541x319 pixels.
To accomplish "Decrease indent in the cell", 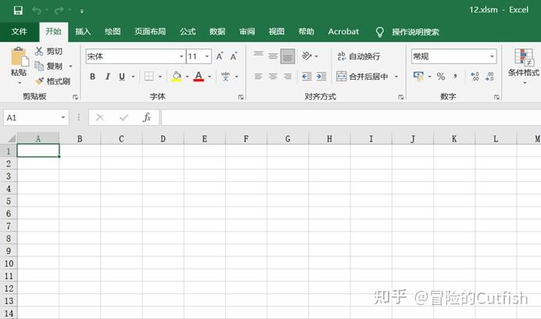I will pyautogui.click(x=306, y=77).
